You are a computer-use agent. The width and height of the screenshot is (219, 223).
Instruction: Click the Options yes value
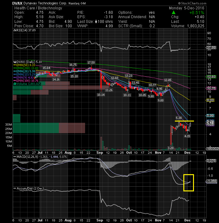(152, 13)
